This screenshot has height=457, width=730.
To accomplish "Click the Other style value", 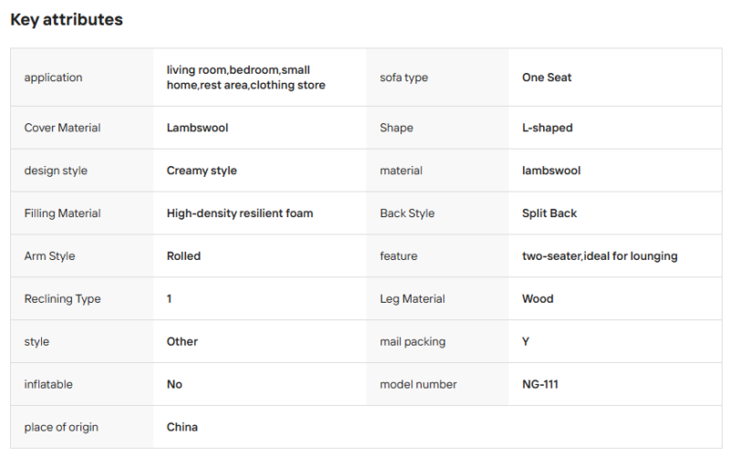I will coord(182,341).
